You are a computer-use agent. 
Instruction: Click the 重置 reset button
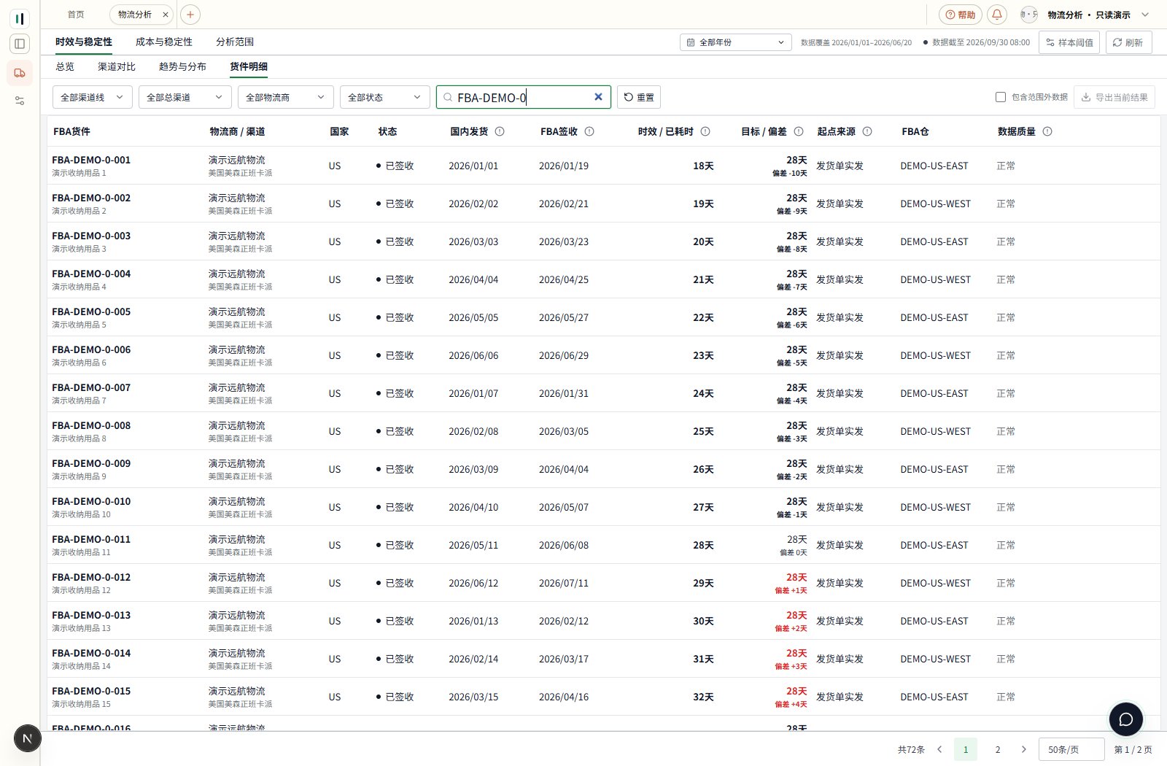(639, 97)
